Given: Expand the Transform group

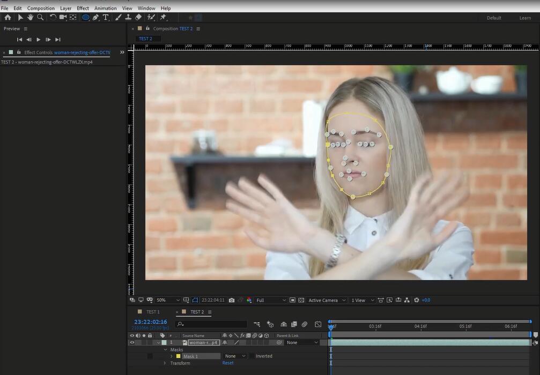Looking at the screenshot, I should tap(165, 363).
